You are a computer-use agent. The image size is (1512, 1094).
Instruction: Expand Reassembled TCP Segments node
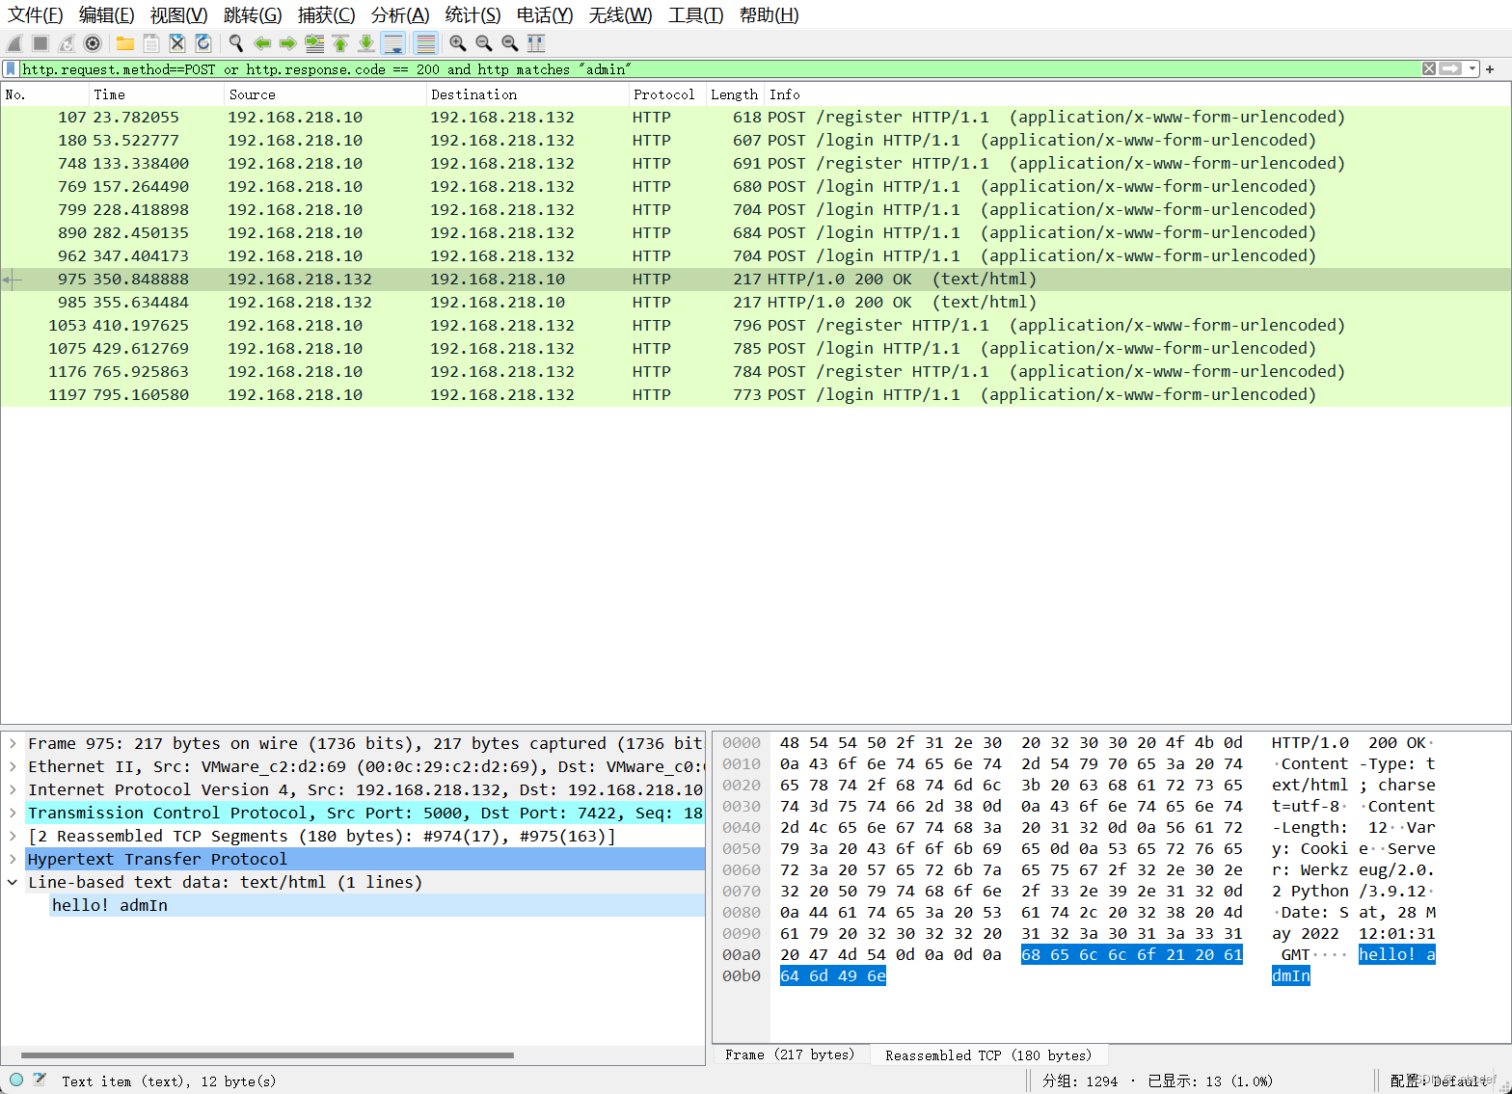13,836
